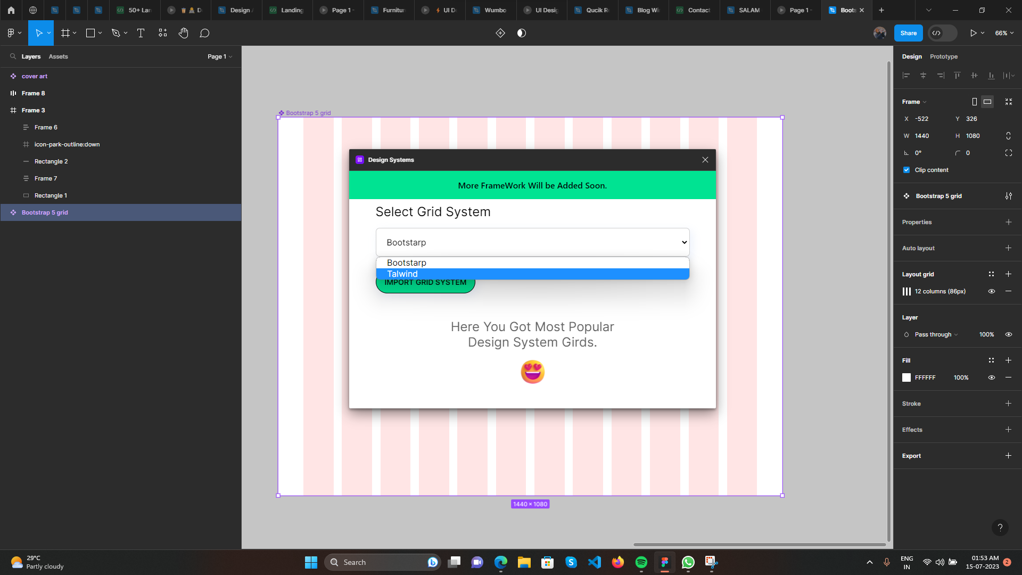This screenshot has width=1022, height=575.
Task: Close the Design Systems plugin window
Action: 705,160
